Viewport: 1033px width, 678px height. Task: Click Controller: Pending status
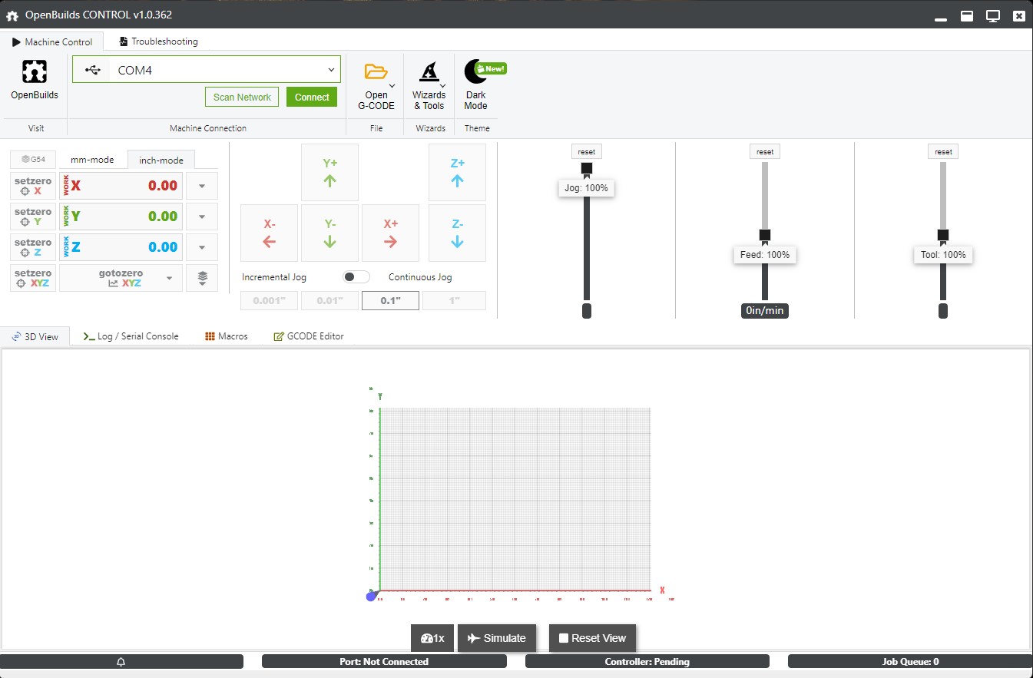(647, 661)
